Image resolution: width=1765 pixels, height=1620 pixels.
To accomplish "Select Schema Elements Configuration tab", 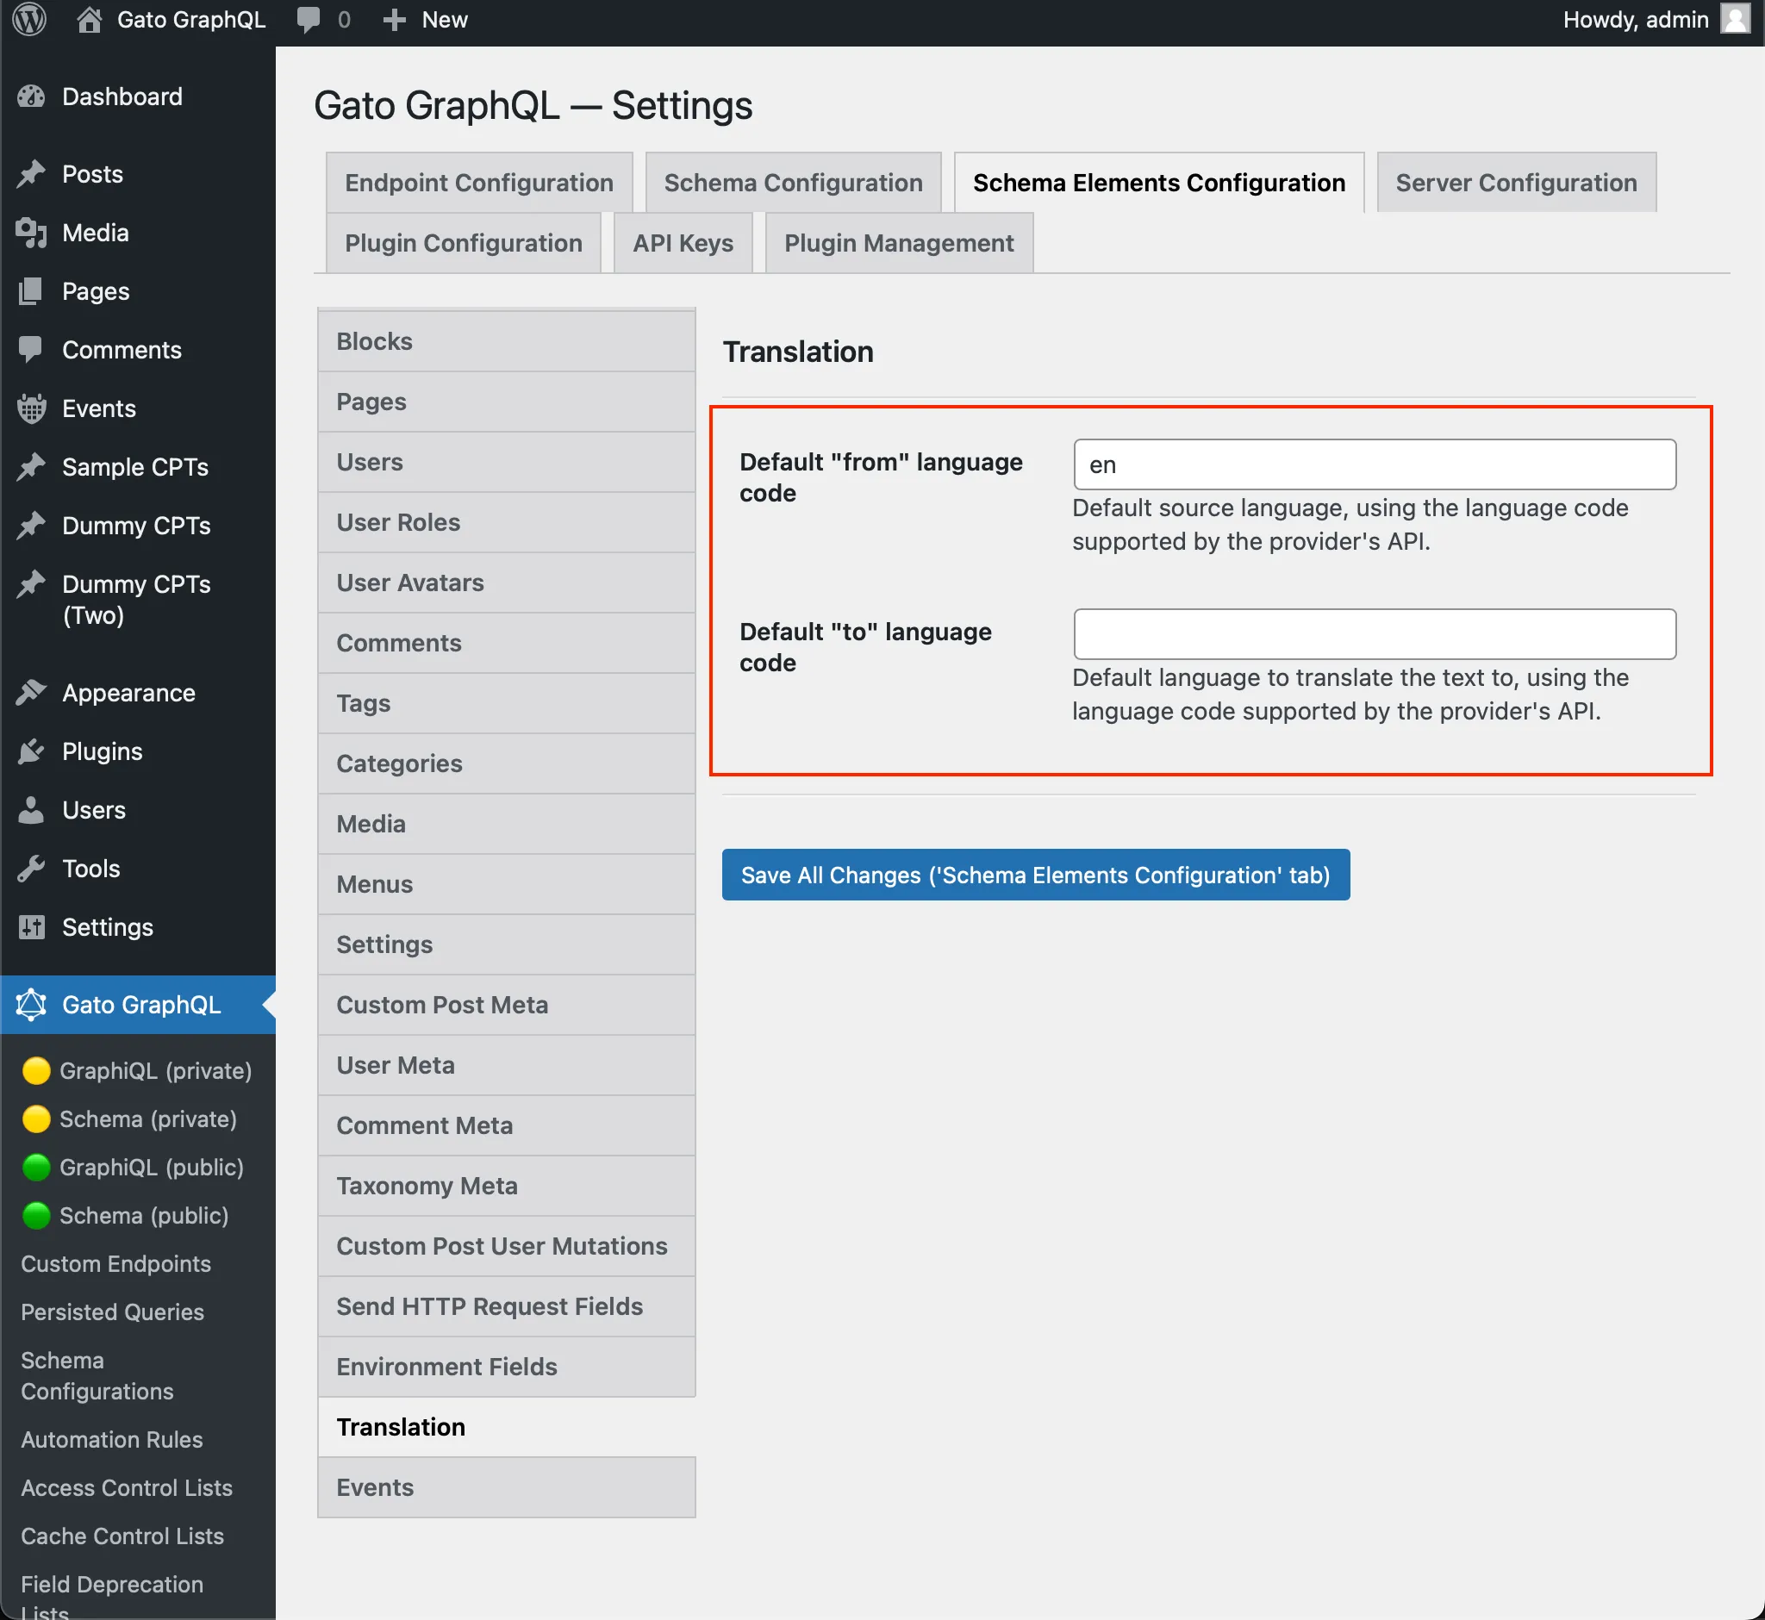I will pos(1158,183).
